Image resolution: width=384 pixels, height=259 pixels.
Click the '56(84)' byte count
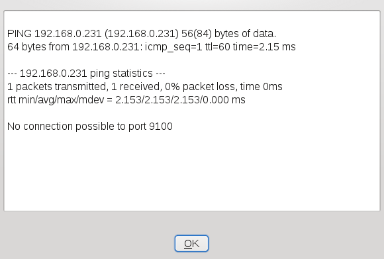[x=197, y=34]
